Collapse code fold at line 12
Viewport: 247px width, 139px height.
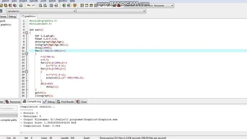pos(27,54)
